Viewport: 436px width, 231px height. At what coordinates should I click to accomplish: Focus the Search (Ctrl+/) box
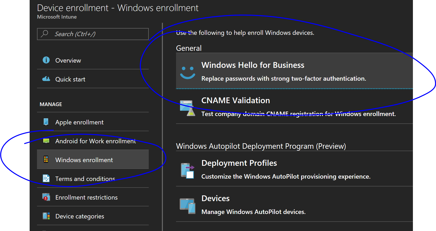(x=93, y=34)
